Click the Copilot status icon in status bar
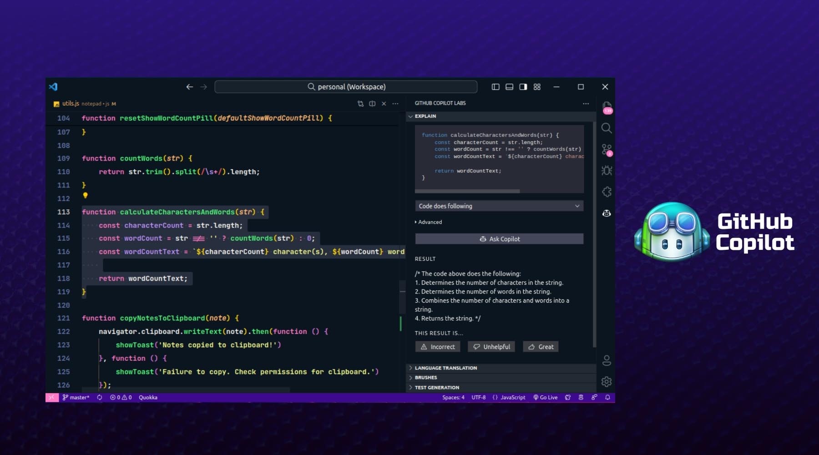 coord(568,398)
